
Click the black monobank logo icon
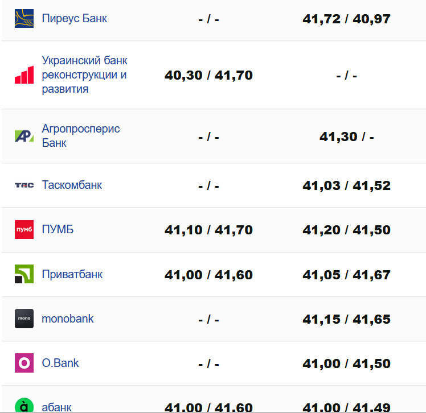coord(24,319)
